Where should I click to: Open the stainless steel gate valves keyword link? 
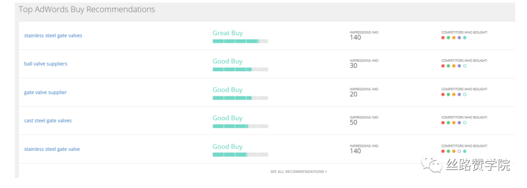[x=53, y=35]
